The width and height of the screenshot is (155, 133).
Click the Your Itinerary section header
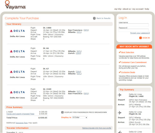click(59, 24)
